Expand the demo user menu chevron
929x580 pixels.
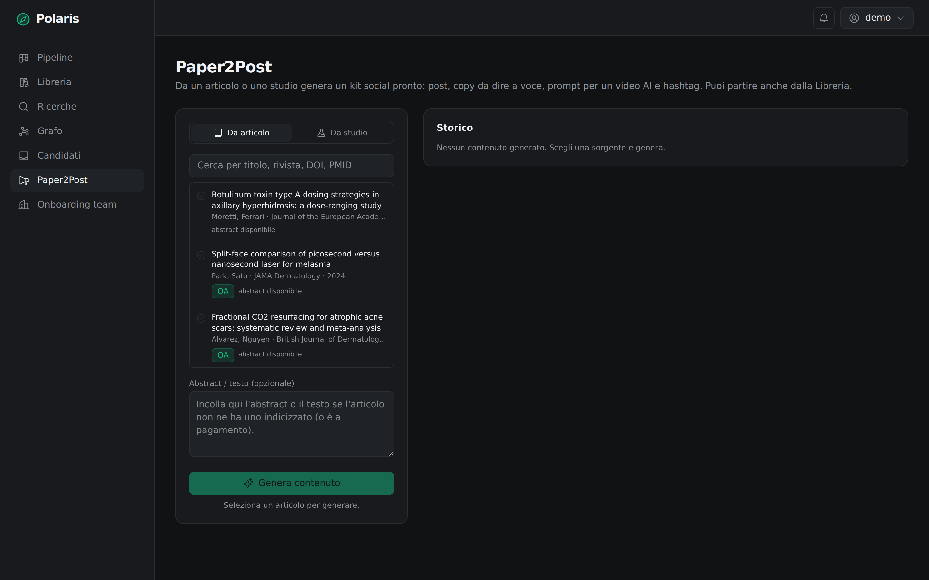901,18
